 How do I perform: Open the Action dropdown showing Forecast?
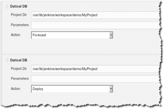[72, 35]
